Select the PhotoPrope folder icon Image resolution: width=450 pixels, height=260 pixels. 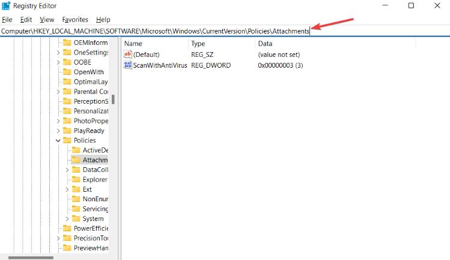coord(67,120)
